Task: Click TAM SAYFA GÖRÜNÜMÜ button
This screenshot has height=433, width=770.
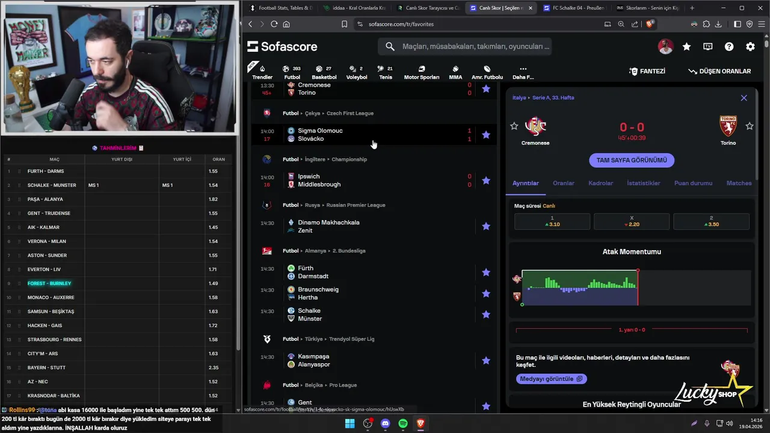Action: 632,161
